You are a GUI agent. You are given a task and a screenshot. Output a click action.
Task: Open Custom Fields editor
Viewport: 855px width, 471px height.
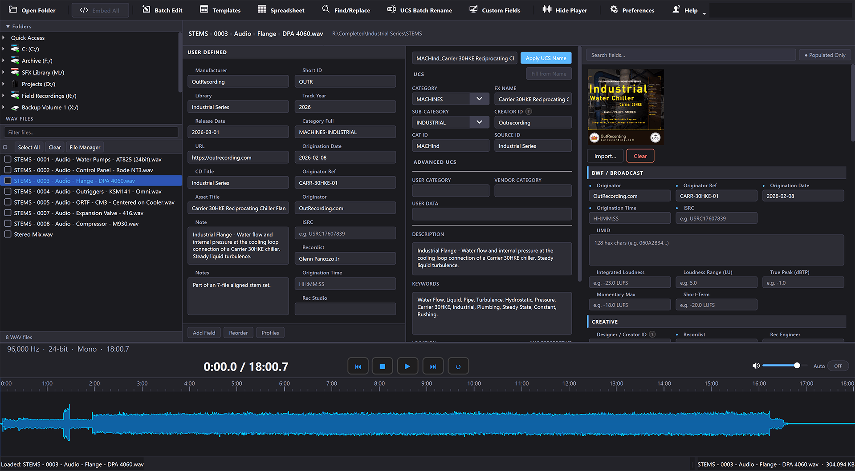[495, 10]
